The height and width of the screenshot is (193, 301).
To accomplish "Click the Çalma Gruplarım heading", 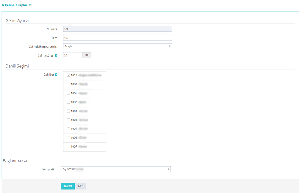I will 18,5.
